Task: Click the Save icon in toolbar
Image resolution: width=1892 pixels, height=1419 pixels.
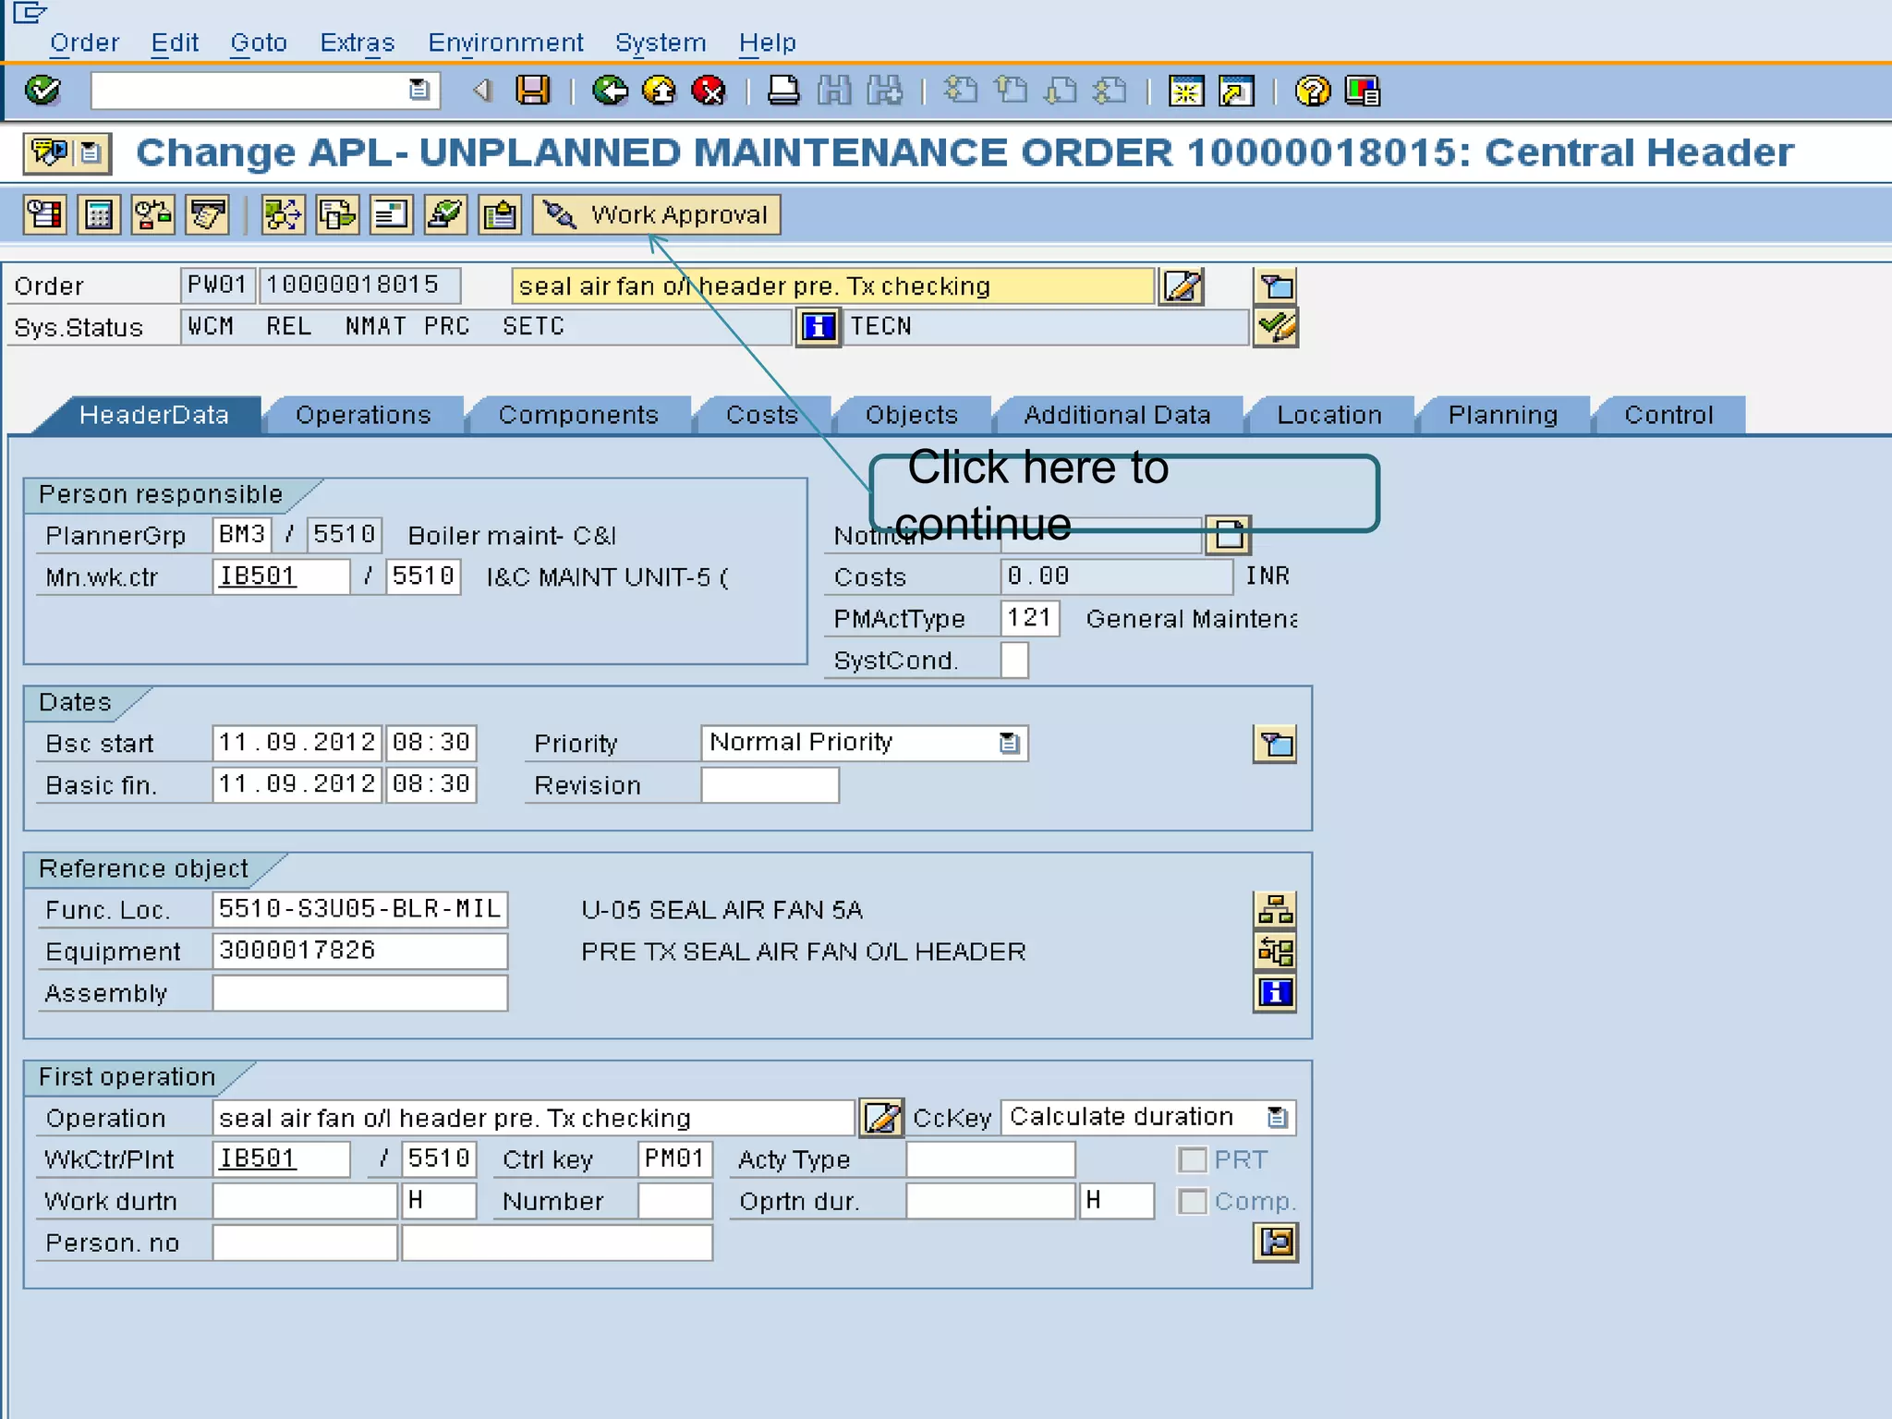Action: tap(533, 91)
